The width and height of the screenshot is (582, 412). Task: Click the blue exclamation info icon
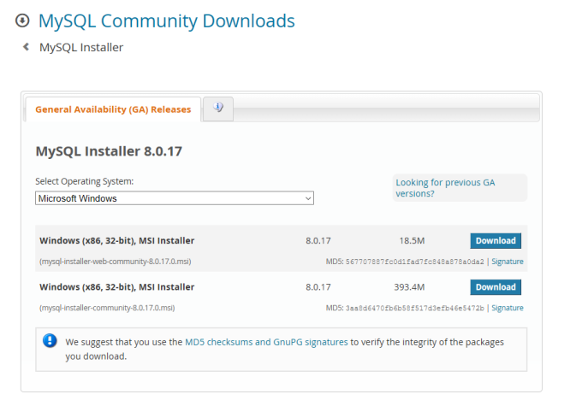coord(50,340)
